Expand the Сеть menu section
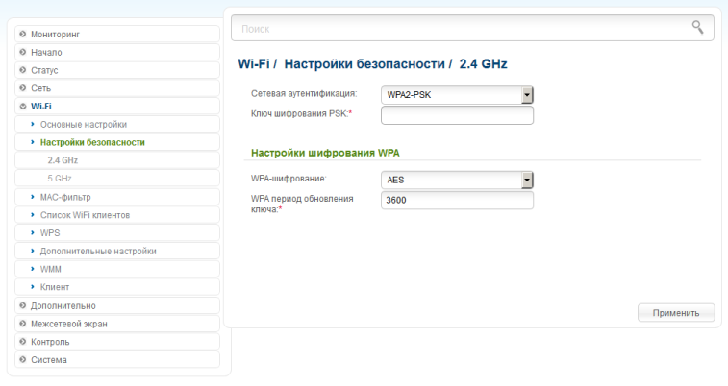This screenshot has height=386, width=728. tap(117, 88)
